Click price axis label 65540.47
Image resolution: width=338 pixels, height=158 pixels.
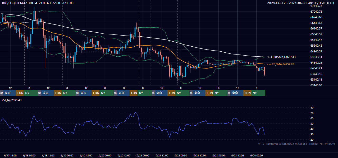click(316, 40)
